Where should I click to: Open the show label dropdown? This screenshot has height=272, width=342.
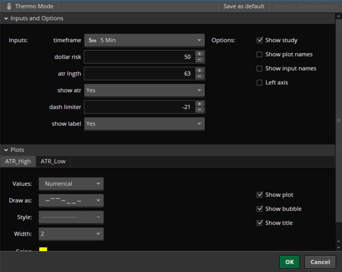[x=144, y=124]
